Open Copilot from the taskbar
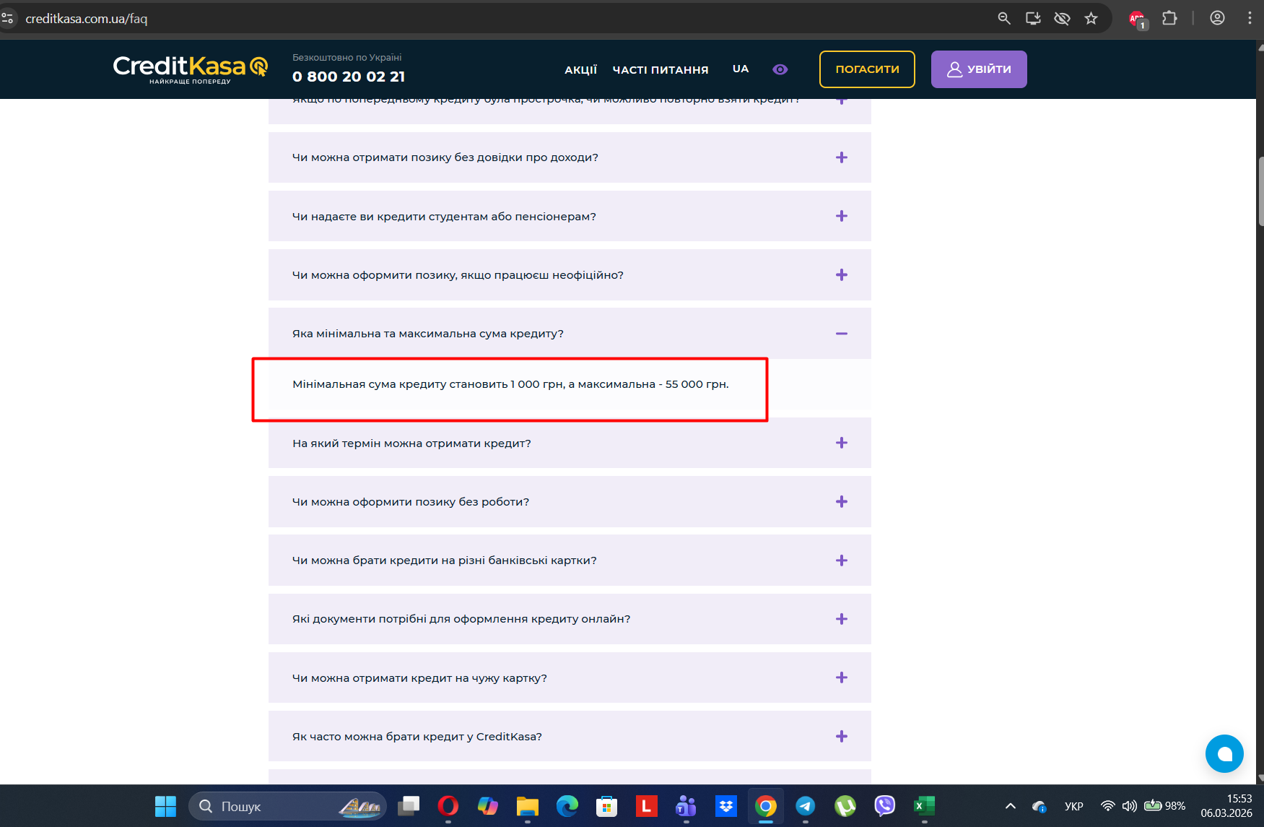The width and height of the screenshot is (1264, 827). tap(488, 806)
